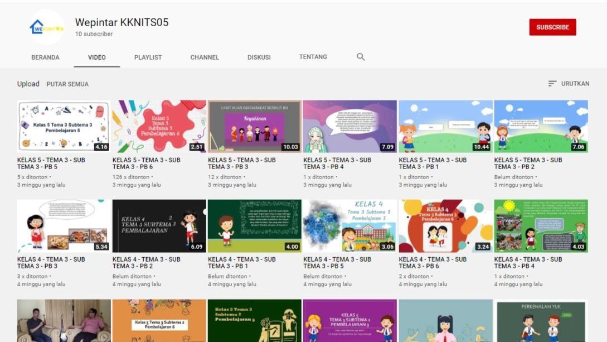
Task: Click the Wepintar channel avatar logo
Action: tap(47, 27)
